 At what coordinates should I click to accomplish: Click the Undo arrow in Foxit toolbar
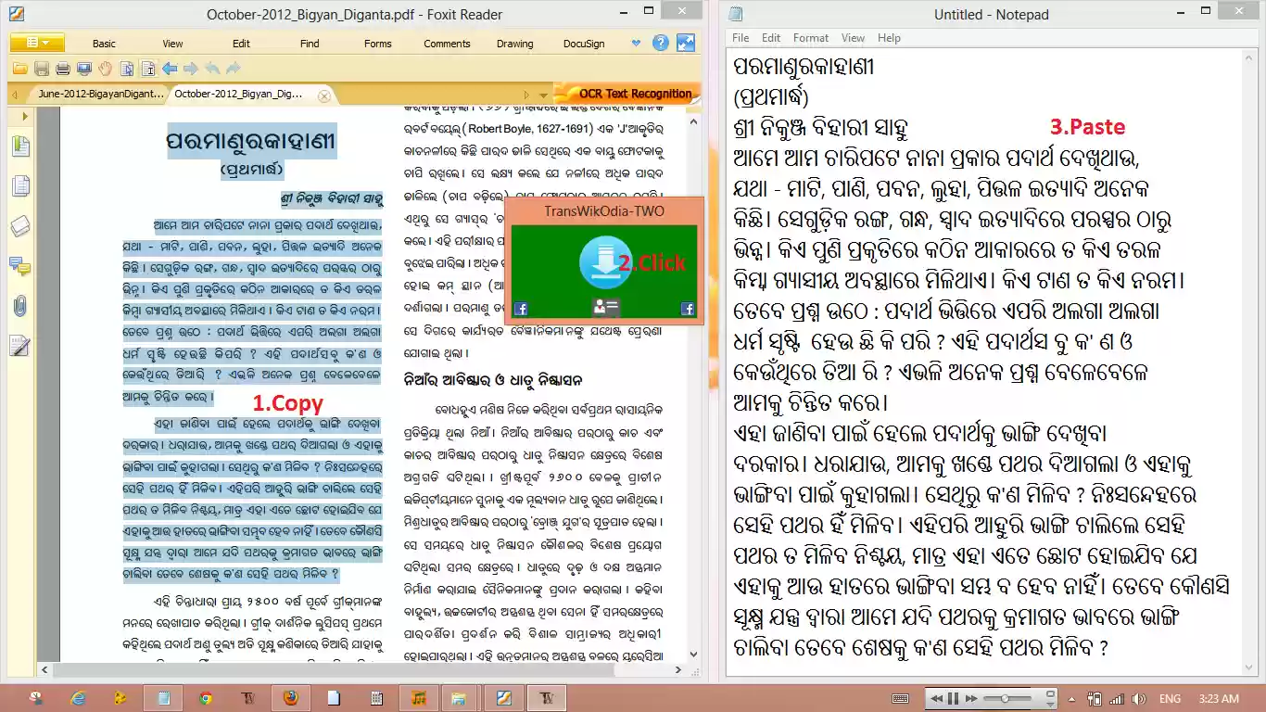212,69
